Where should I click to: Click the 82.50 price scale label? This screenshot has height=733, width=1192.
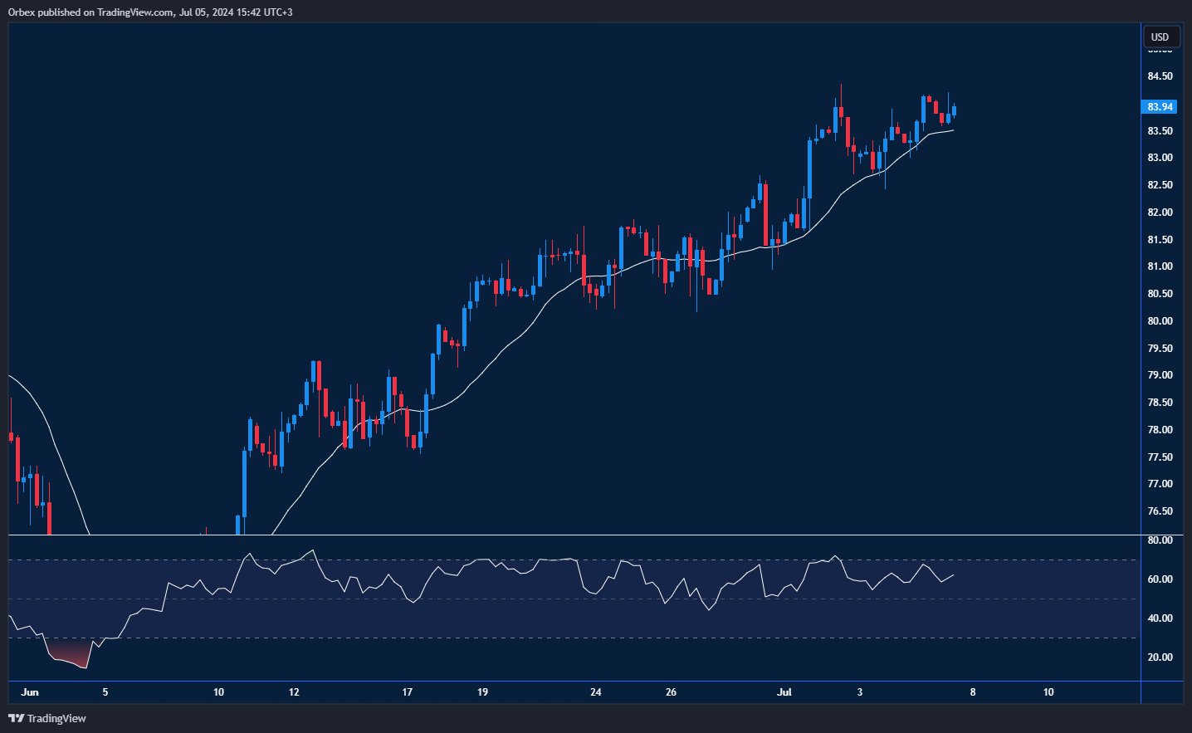coord(1160,185)
